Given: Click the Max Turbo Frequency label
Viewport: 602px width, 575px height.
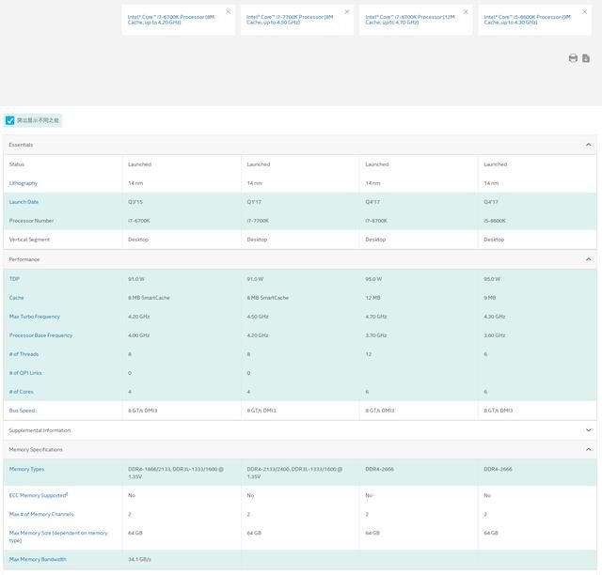Looking at the screenshot, I should pos(35,317).
